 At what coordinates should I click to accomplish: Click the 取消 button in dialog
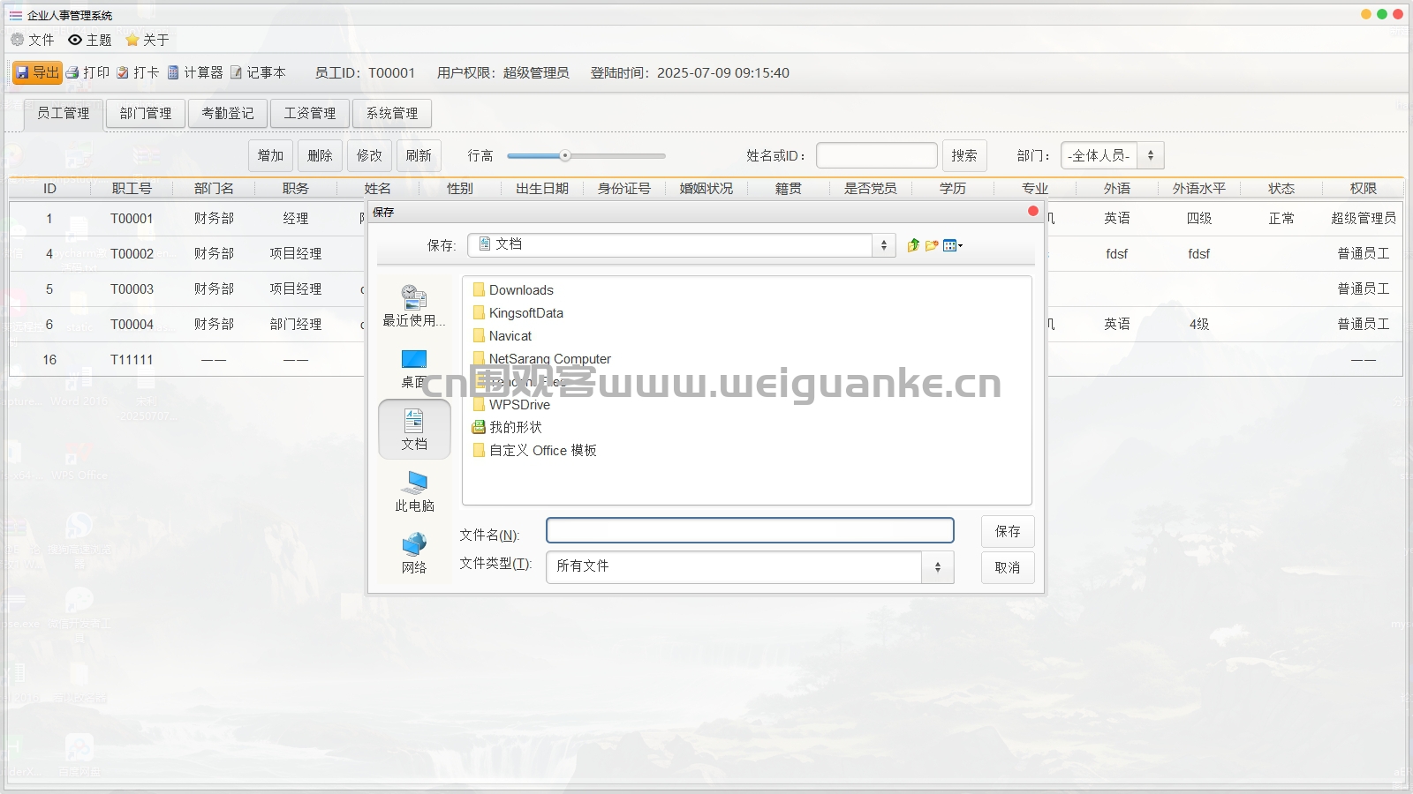tap(1008, 567)
